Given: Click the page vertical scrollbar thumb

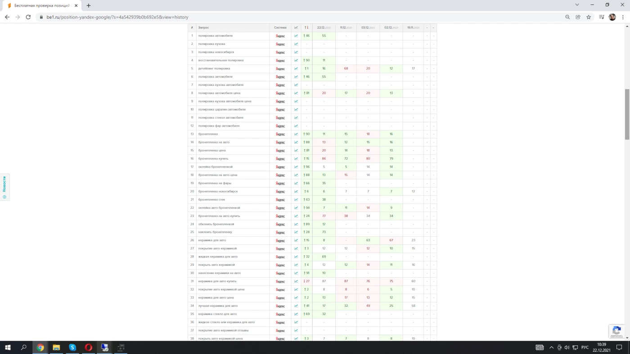Looking at the screenshot, I should pos(627,114).
